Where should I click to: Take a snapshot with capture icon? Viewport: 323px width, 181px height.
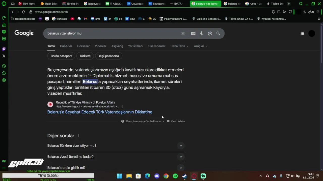tap(279, 12)
